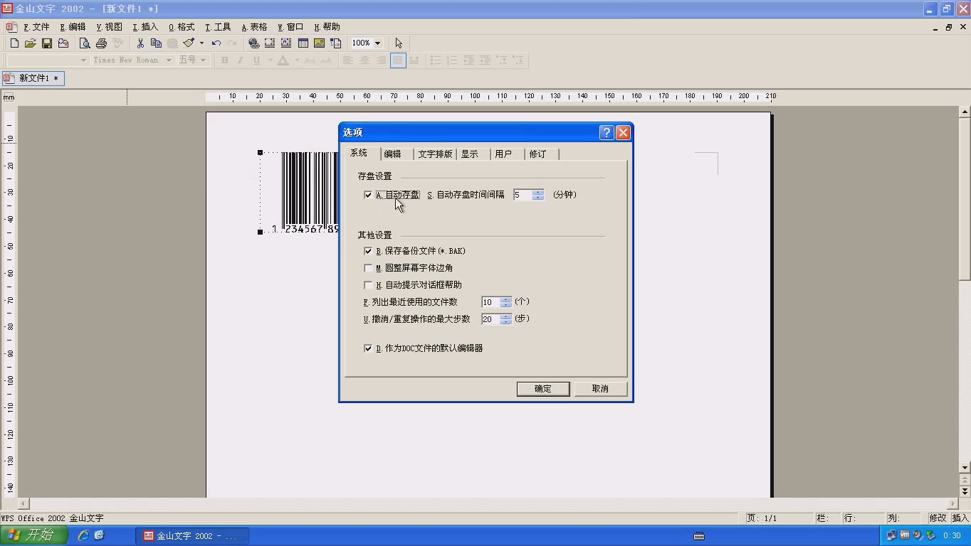Click the insert picture icon
Image resolution: width=971 pixels, height=546 pixels.
pyautogui.click(x=319, y=43)
